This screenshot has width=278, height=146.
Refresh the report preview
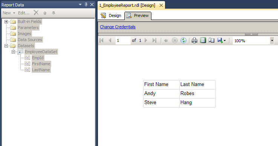click(x=183, y=40)
